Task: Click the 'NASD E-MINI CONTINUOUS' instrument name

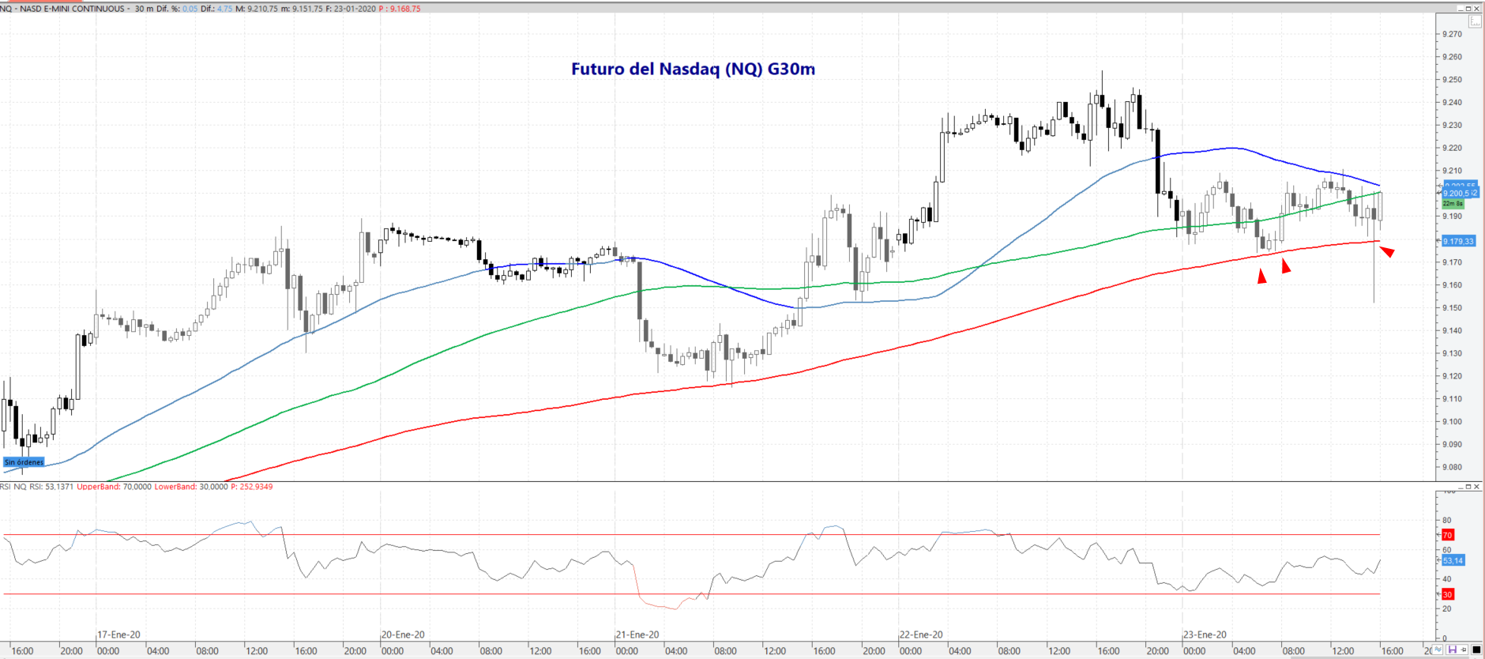Action: pyautogui.click(x=73, y=9)
